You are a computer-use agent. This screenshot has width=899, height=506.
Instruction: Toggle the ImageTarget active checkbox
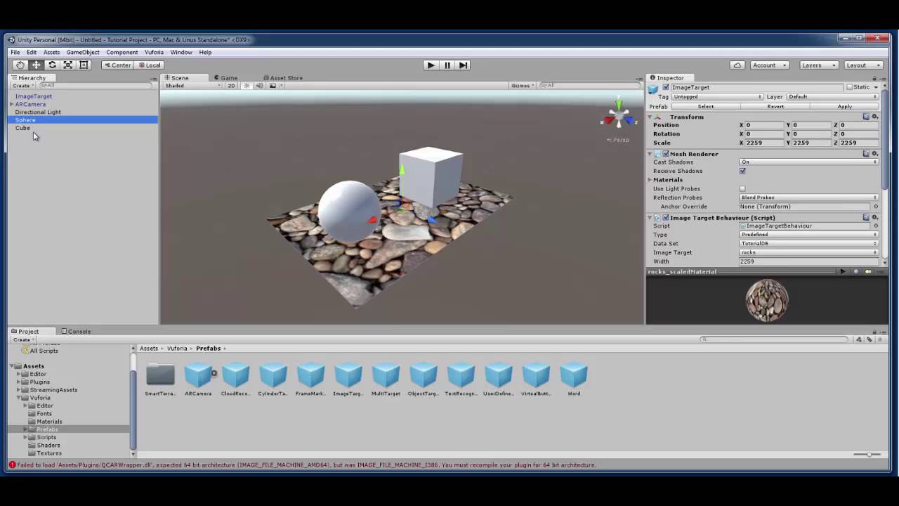(666, 87)
